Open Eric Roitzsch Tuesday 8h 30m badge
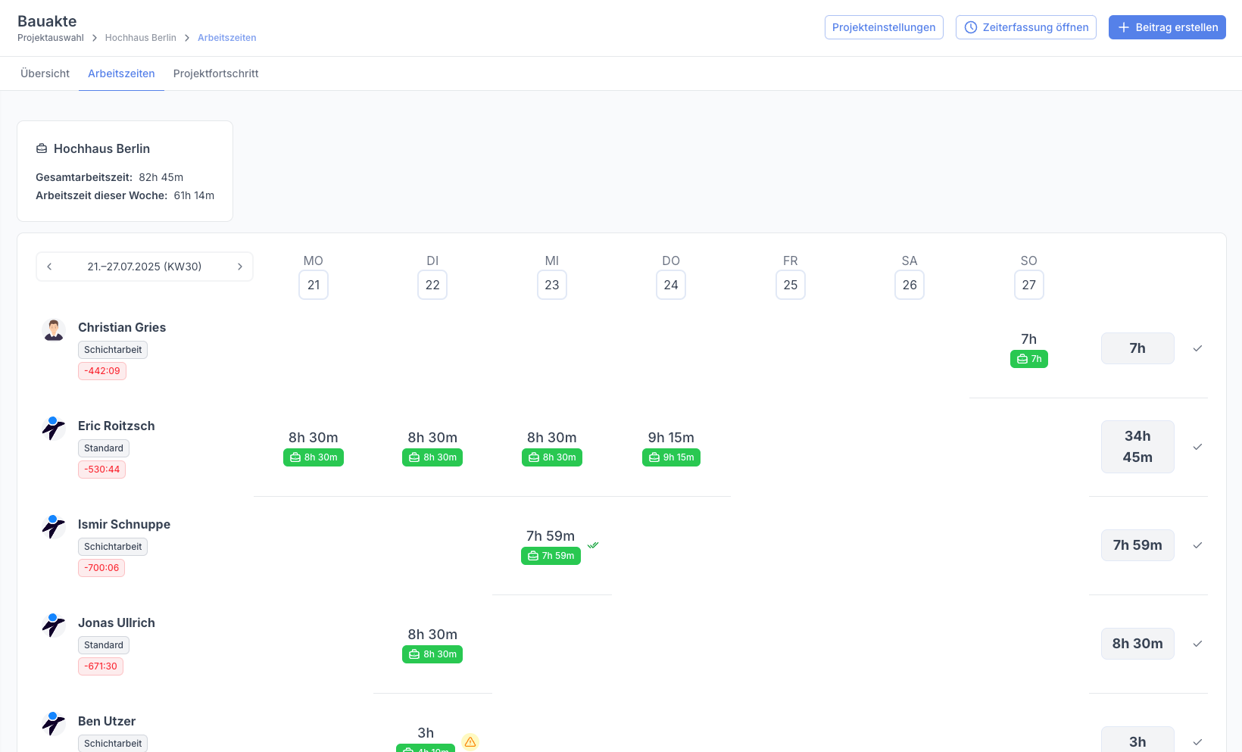 tap(432, 457)
